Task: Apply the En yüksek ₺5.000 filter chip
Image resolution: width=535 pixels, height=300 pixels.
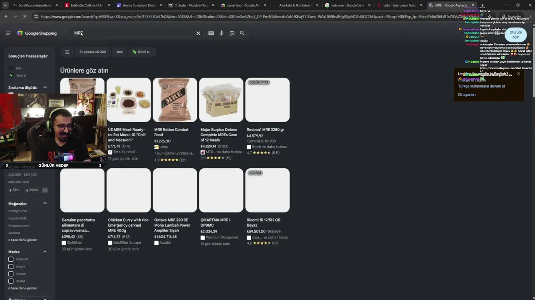Action: pos(93,52)
